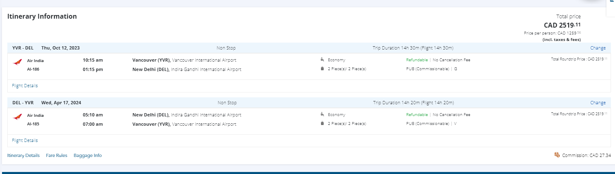The height and width of the screenshot is (174, 615).
Task: Click the total price CAD 2519.11
Action: point(562,25)
